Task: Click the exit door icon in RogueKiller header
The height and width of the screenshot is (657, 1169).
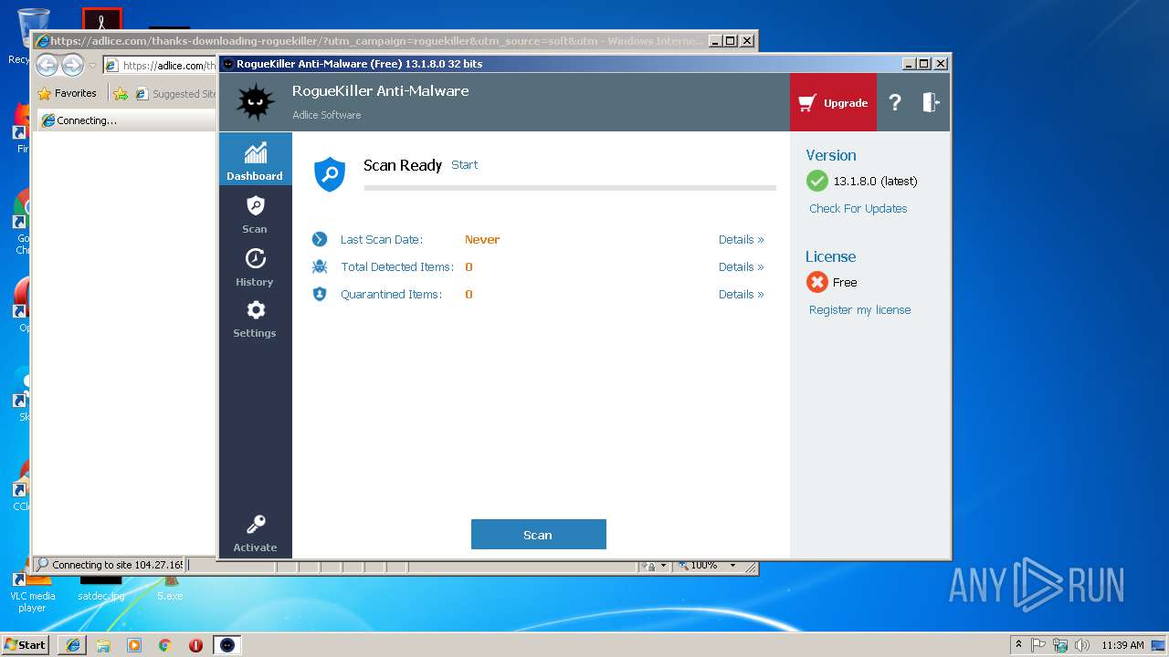Action: click(931, 102)
